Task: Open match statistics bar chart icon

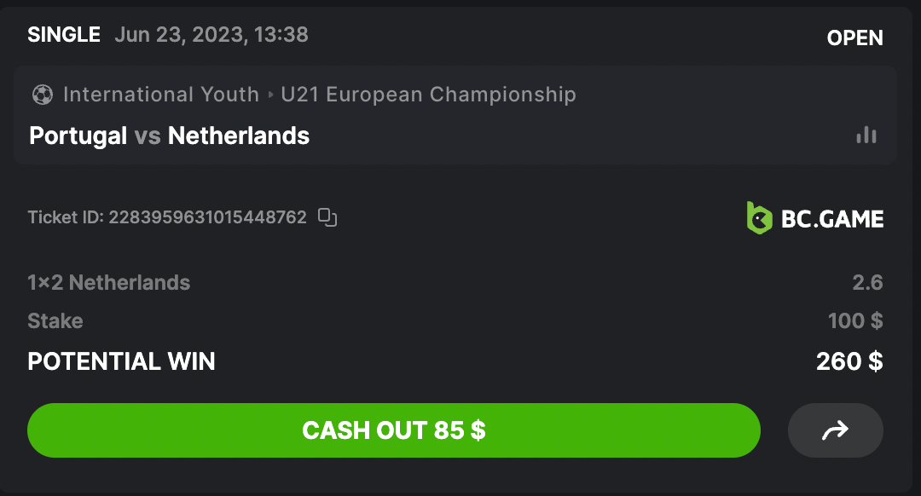Action: pyautogui.click(x=866, y=136)
